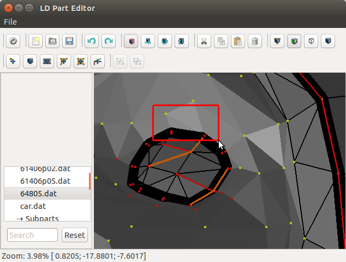Image resolution: width=346 pixels, height=262 pixels.
Task: Toggle the white wireframe cube button
Action: click(x=311, y=41)
